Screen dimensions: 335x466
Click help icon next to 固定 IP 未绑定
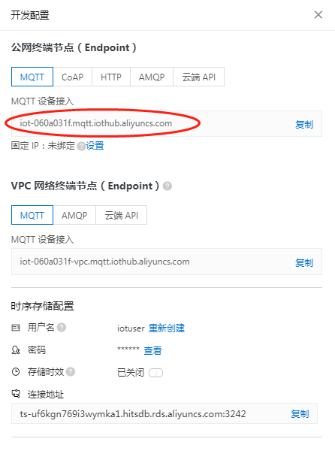click(x=81, y=146)
